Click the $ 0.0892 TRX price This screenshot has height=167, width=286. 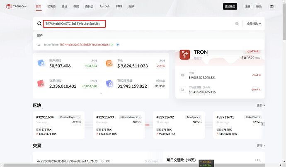[248, 58]
